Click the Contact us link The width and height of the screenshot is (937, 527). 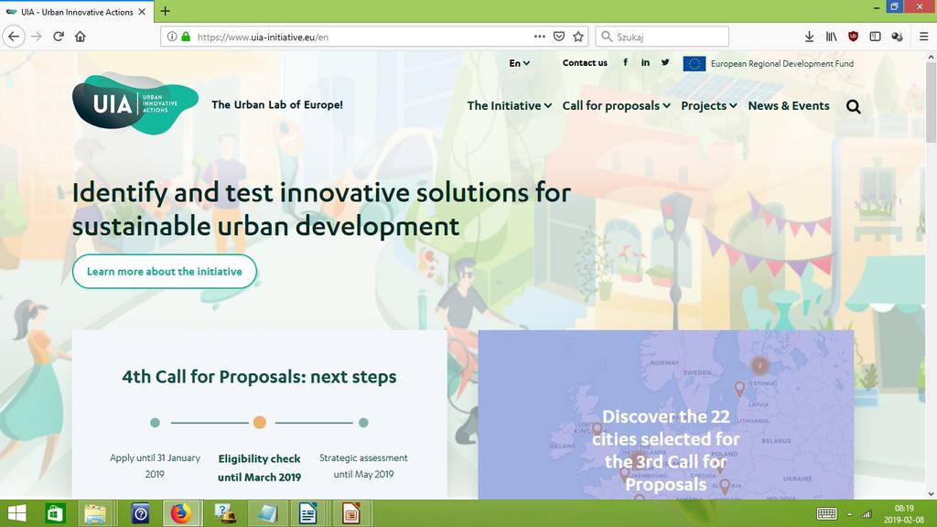point(585,63)
